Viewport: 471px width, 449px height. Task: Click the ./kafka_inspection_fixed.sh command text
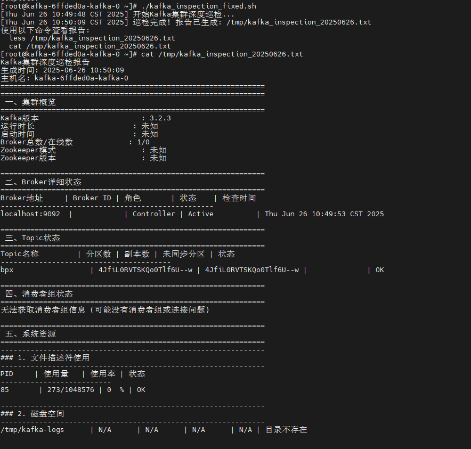pyautogui.click(x=199, y=6)
